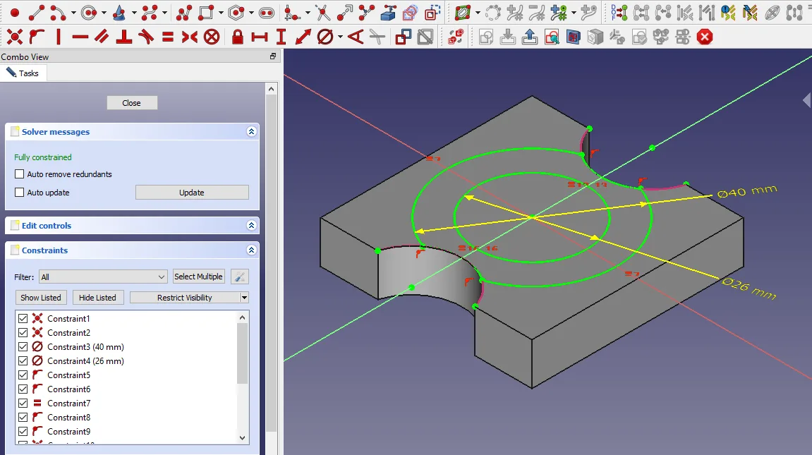Expand the Edit controls section
Screen dimensions: 812x455
tap(251, 226)
